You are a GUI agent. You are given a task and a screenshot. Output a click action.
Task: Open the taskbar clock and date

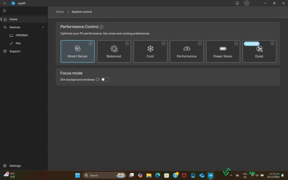pos(273,175)
